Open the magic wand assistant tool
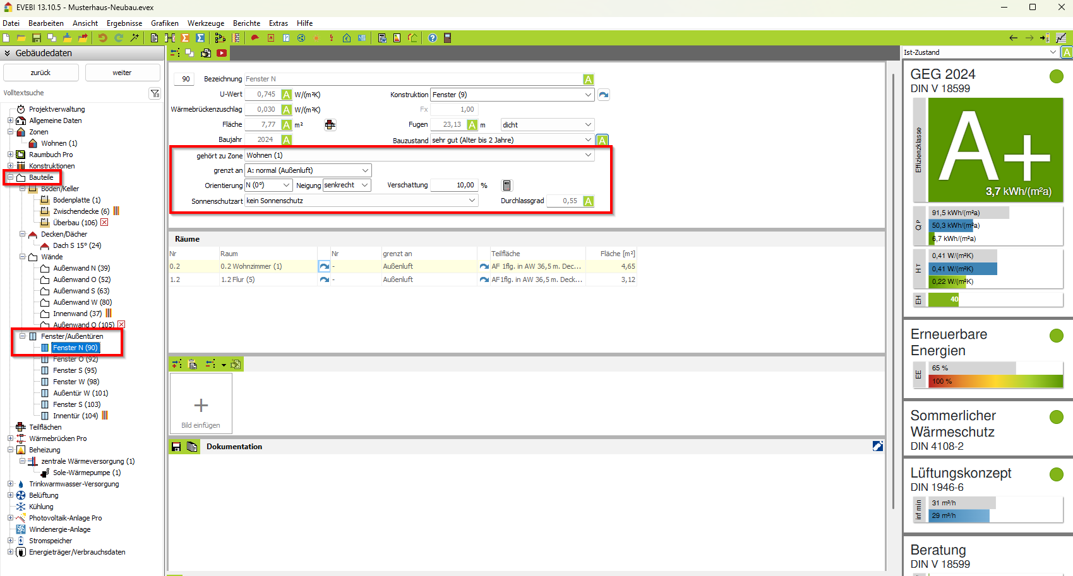The height and width of the screenshot is (576, 1073). point(135,38)
